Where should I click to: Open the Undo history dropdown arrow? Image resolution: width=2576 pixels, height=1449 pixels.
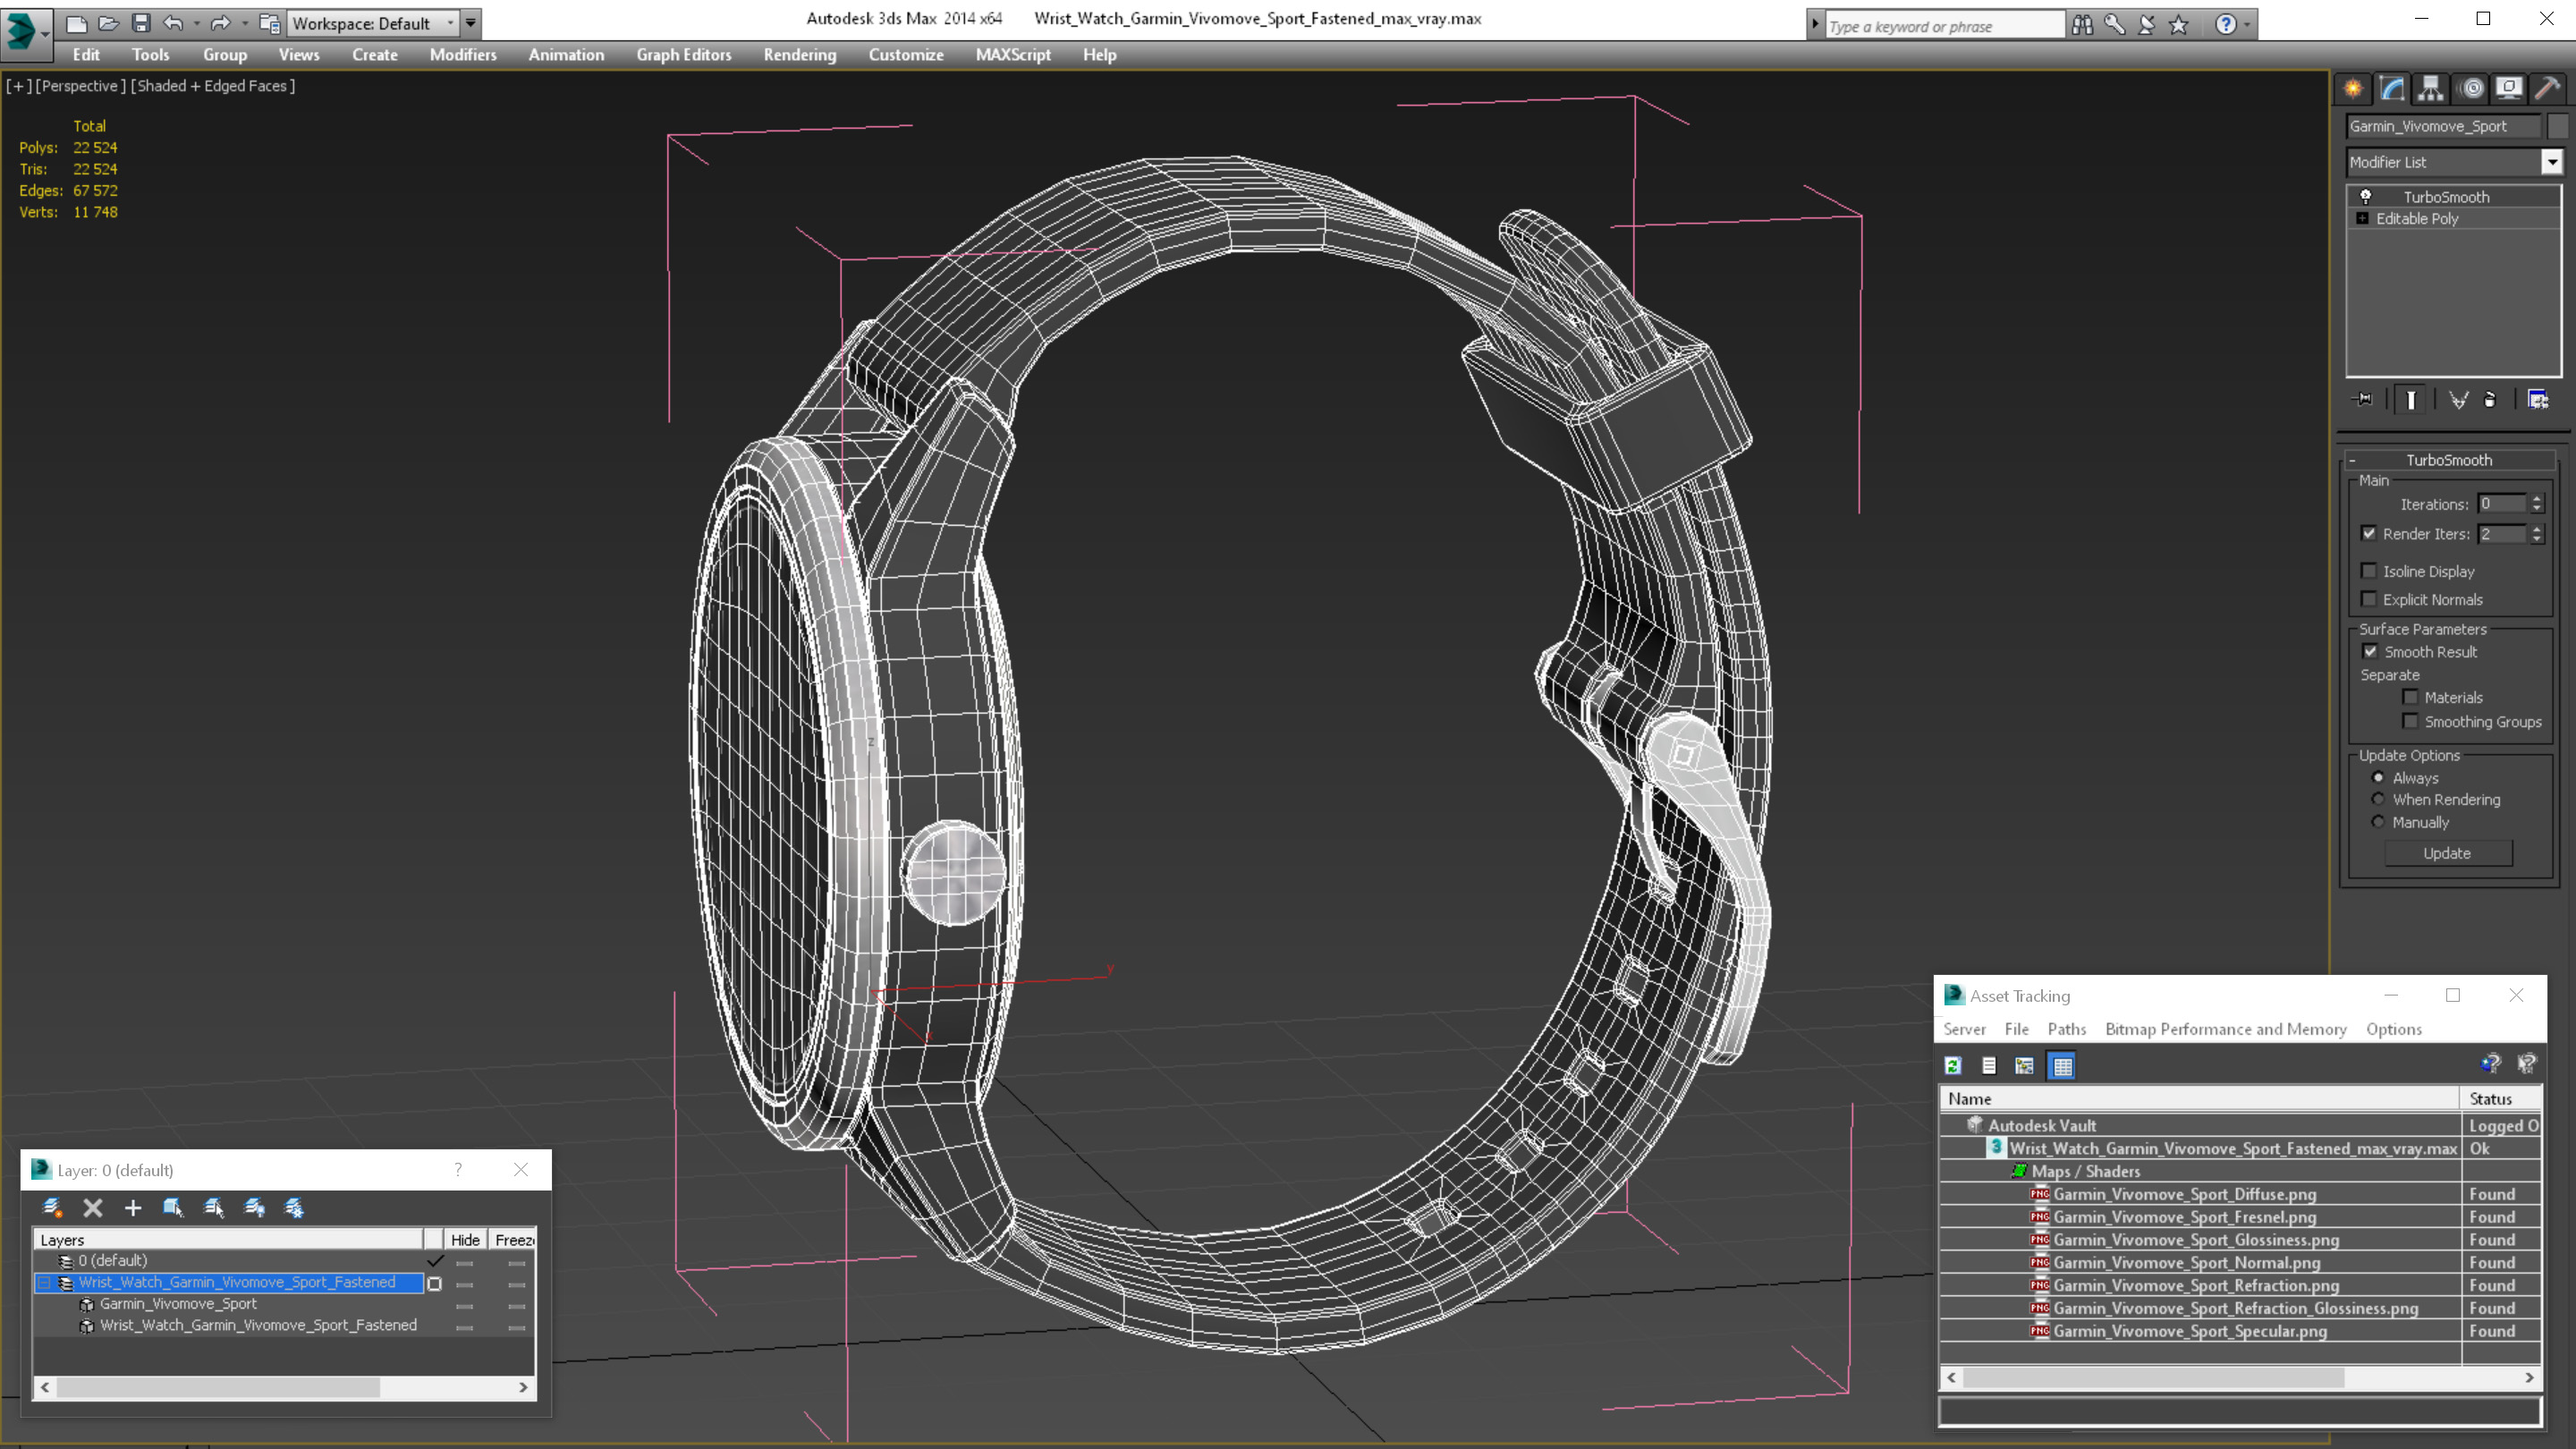[196, 23]
